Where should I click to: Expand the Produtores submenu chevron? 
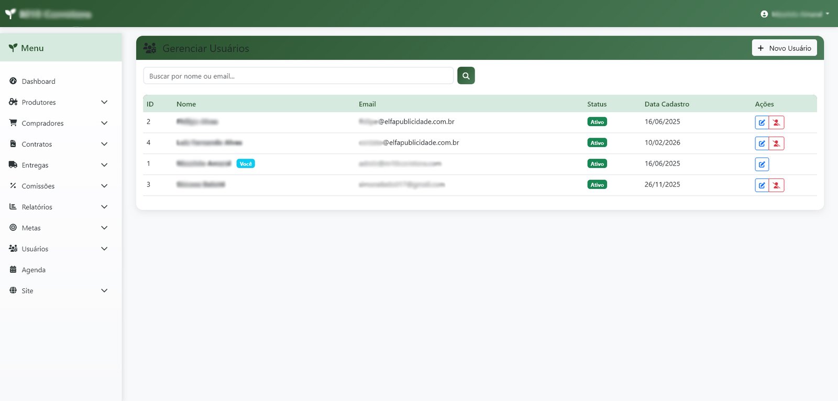[104, 102]
